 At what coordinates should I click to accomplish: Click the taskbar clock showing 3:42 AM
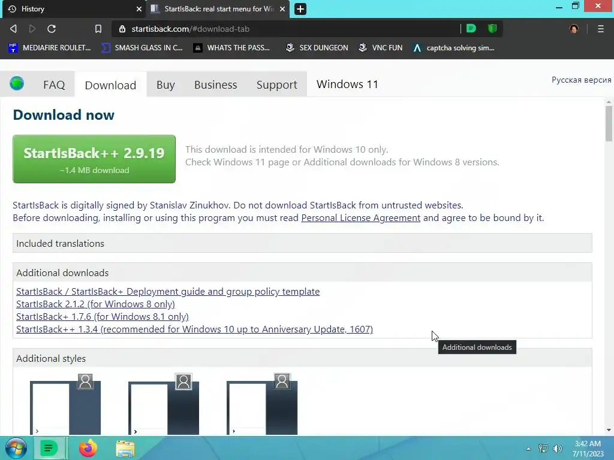[x=588, y=449]
